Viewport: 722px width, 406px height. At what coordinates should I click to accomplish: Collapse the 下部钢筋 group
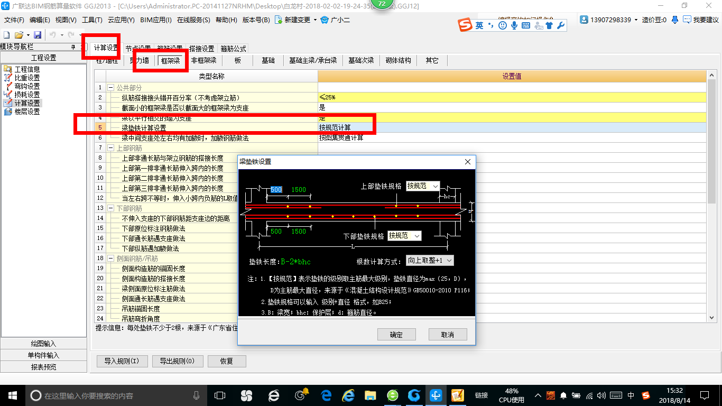[x=110, y=208]
